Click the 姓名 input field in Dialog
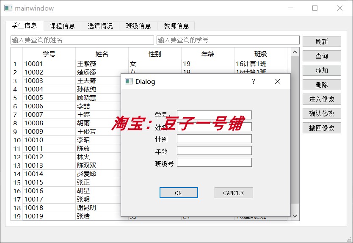353x243 pixels. [214, 127]
